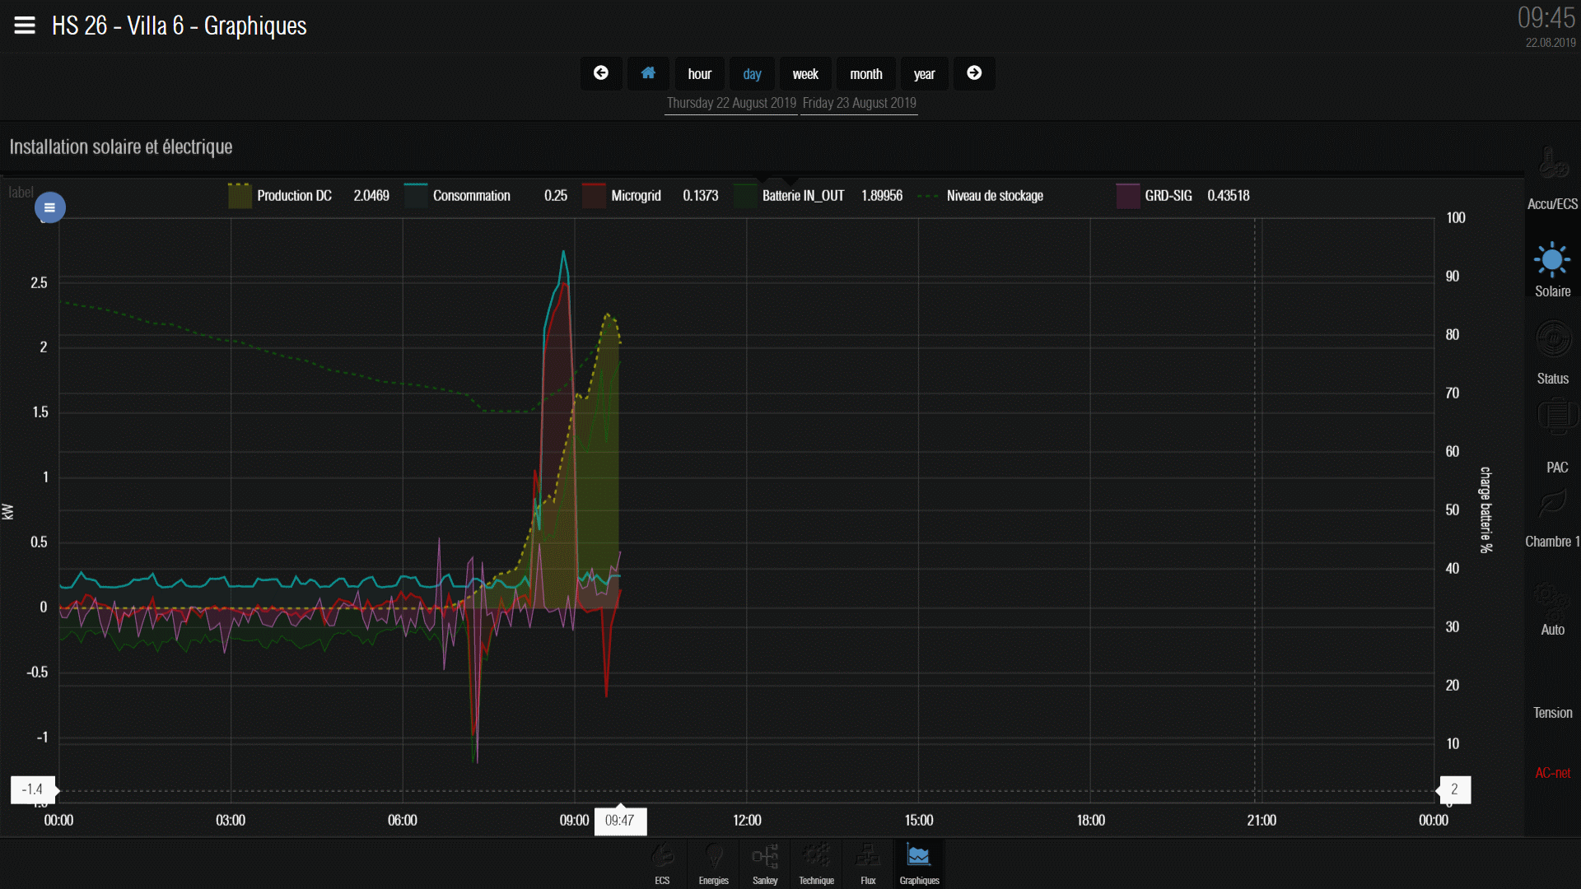
Task: Click the right axis value marker showing 2
Action: coord(1454,789)
